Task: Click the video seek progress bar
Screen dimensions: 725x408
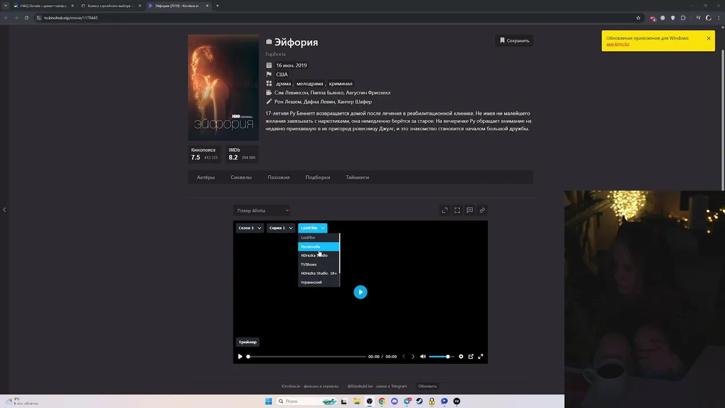Action: (306, 356)
